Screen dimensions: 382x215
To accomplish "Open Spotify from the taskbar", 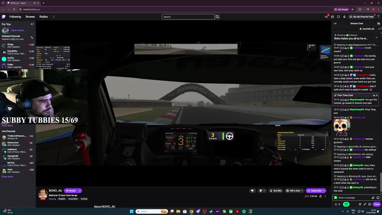I will click(x=244, y=211).
